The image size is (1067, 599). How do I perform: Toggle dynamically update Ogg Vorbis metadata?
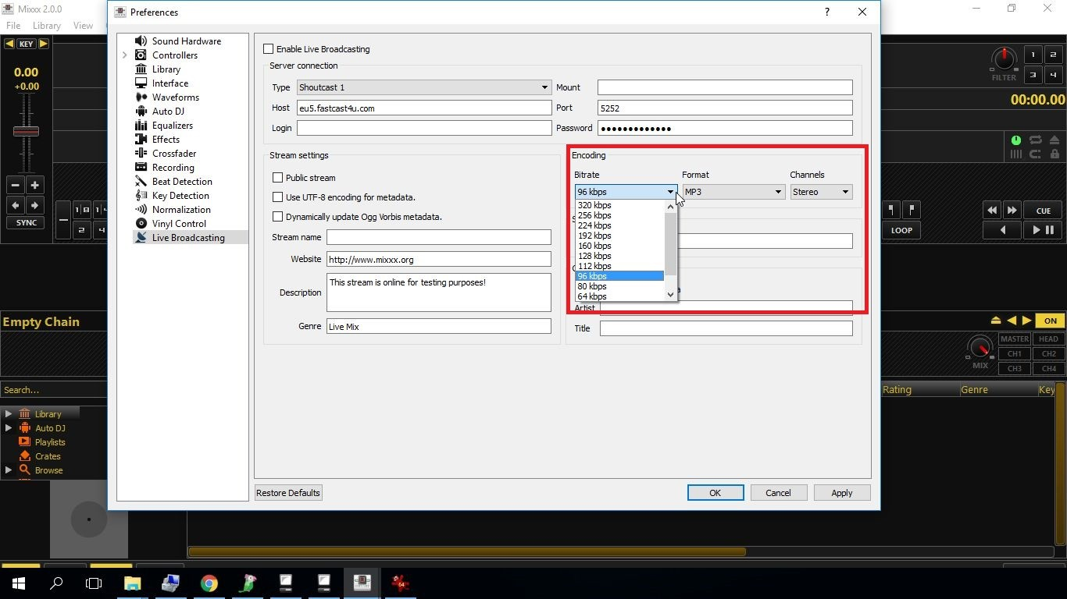[277, 217]
